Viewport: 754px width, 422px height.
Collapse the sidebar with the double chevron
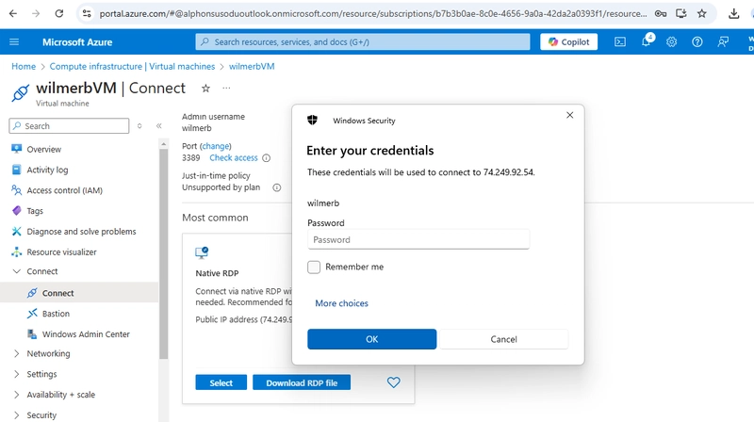point(158,126)
